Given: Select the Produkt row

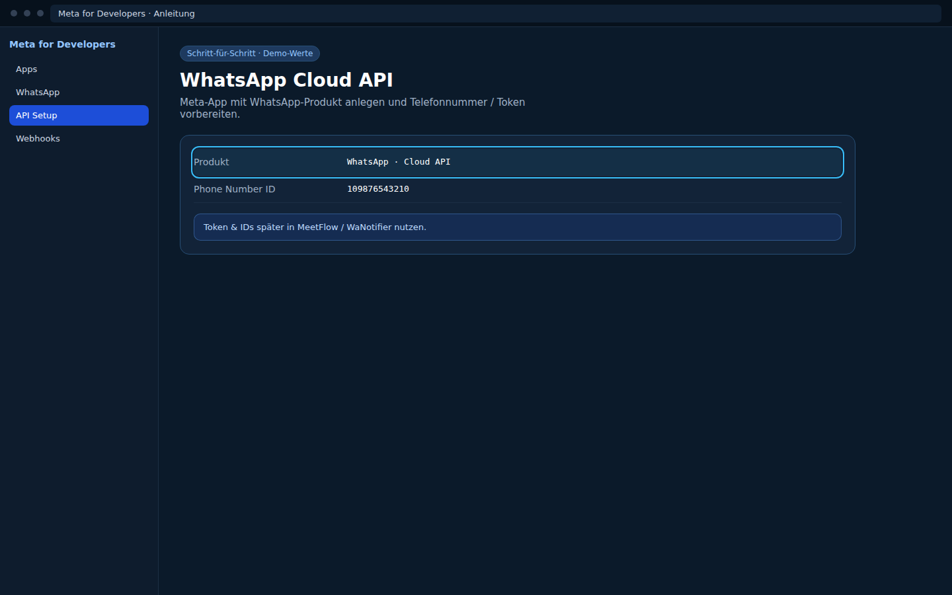Looking at the screenshot, I should pyautogui.click(x=518, y=162).
